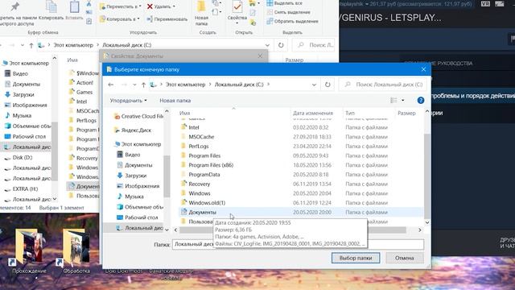Open Яндекс.Диск in dialog tree
515x290 pixels.
pos(133,130)
